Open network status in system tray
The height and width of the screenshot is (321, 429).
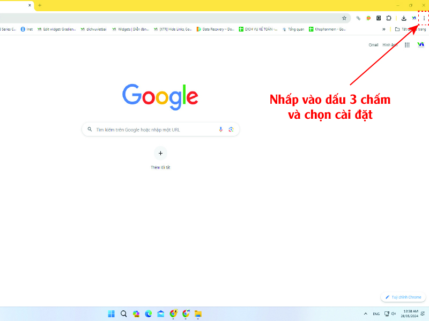[x=387, y=314]
